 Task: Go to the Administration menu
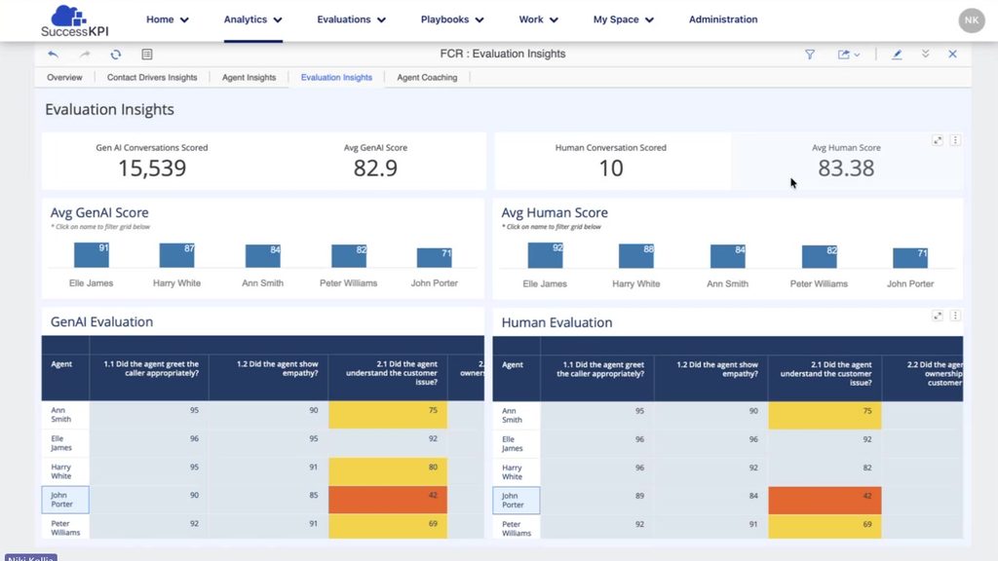click(x=723, y=19)
